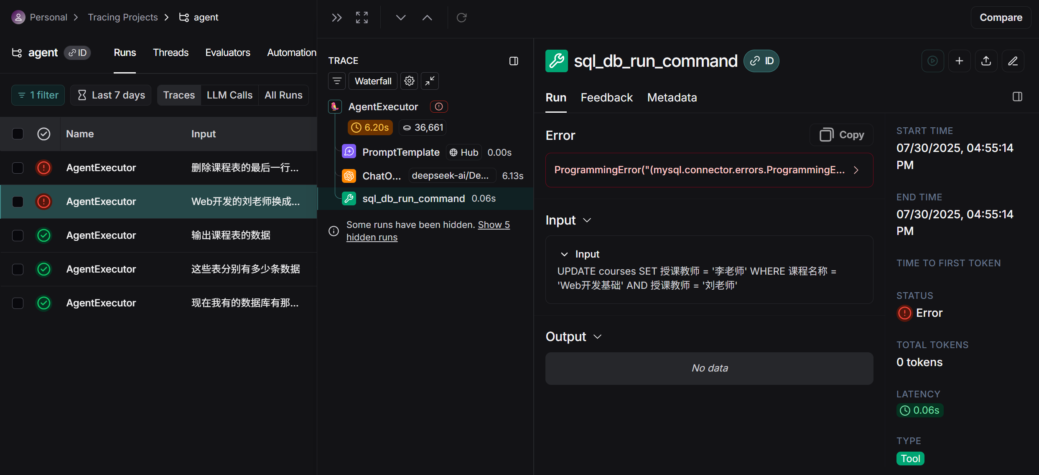
Task: Check box for 删除课程表 AgentExecutor row
Action: 18,168
